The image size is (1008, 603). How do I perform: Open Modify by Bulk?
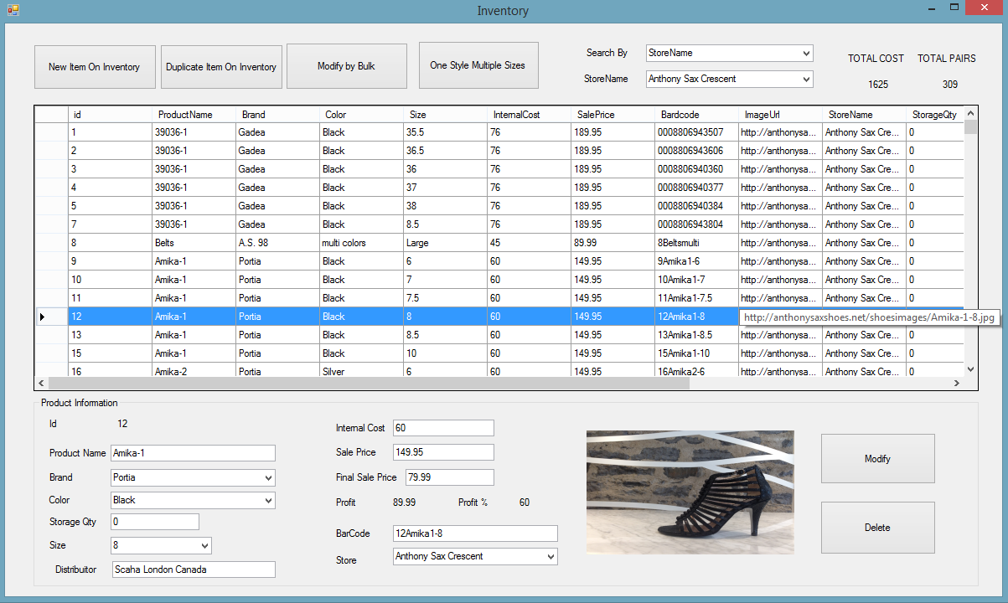[346, 66]
